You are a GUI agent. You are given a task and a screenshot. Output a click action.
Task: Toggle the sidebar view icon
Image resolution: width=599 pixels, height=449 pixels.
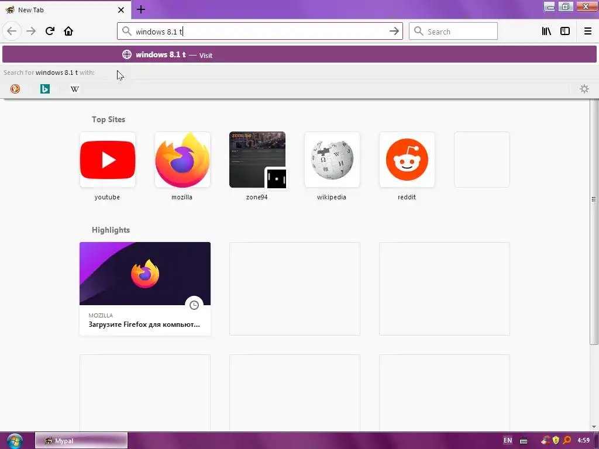565,31
